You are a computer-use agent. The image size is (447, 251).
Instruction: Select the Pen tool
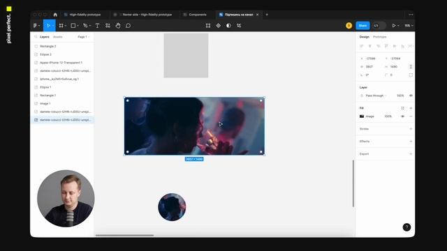tap(85, 26)
